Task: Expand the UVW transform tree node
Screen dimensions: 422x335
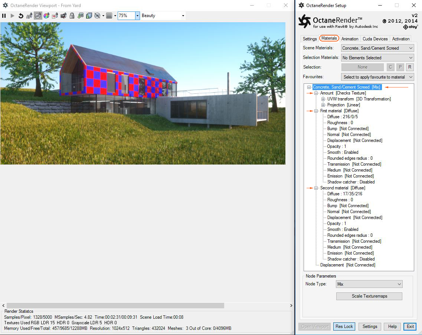Action: (323, 99)
